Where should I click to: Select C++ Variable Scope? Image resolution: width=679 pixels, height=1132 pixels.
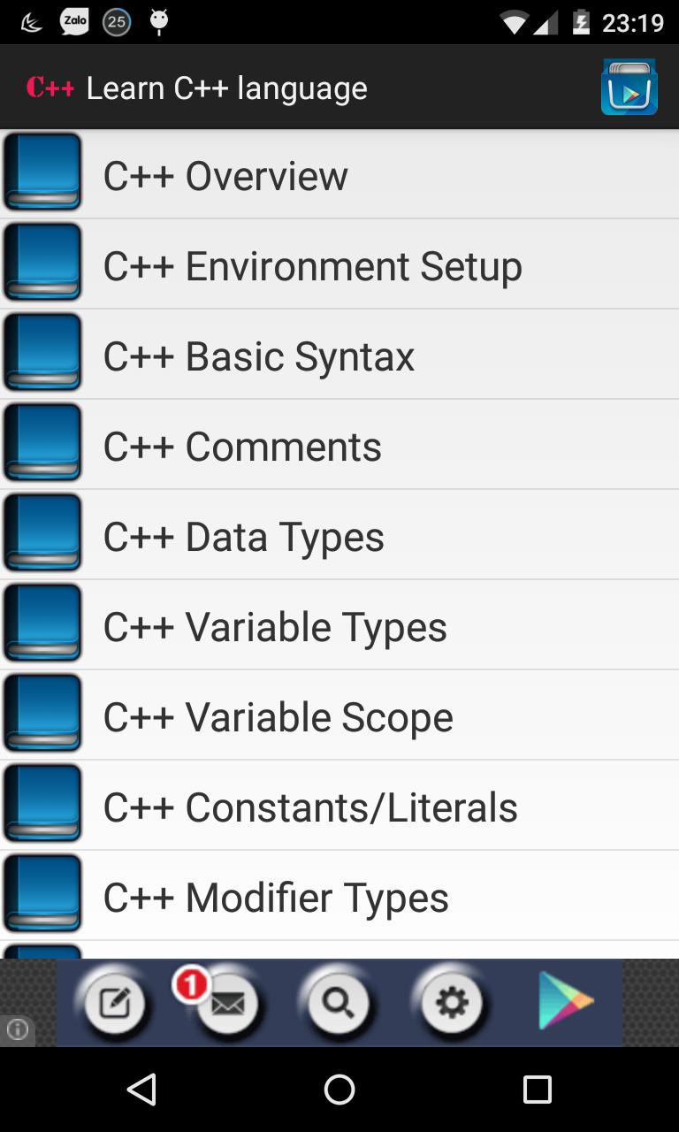coord(277,715)
